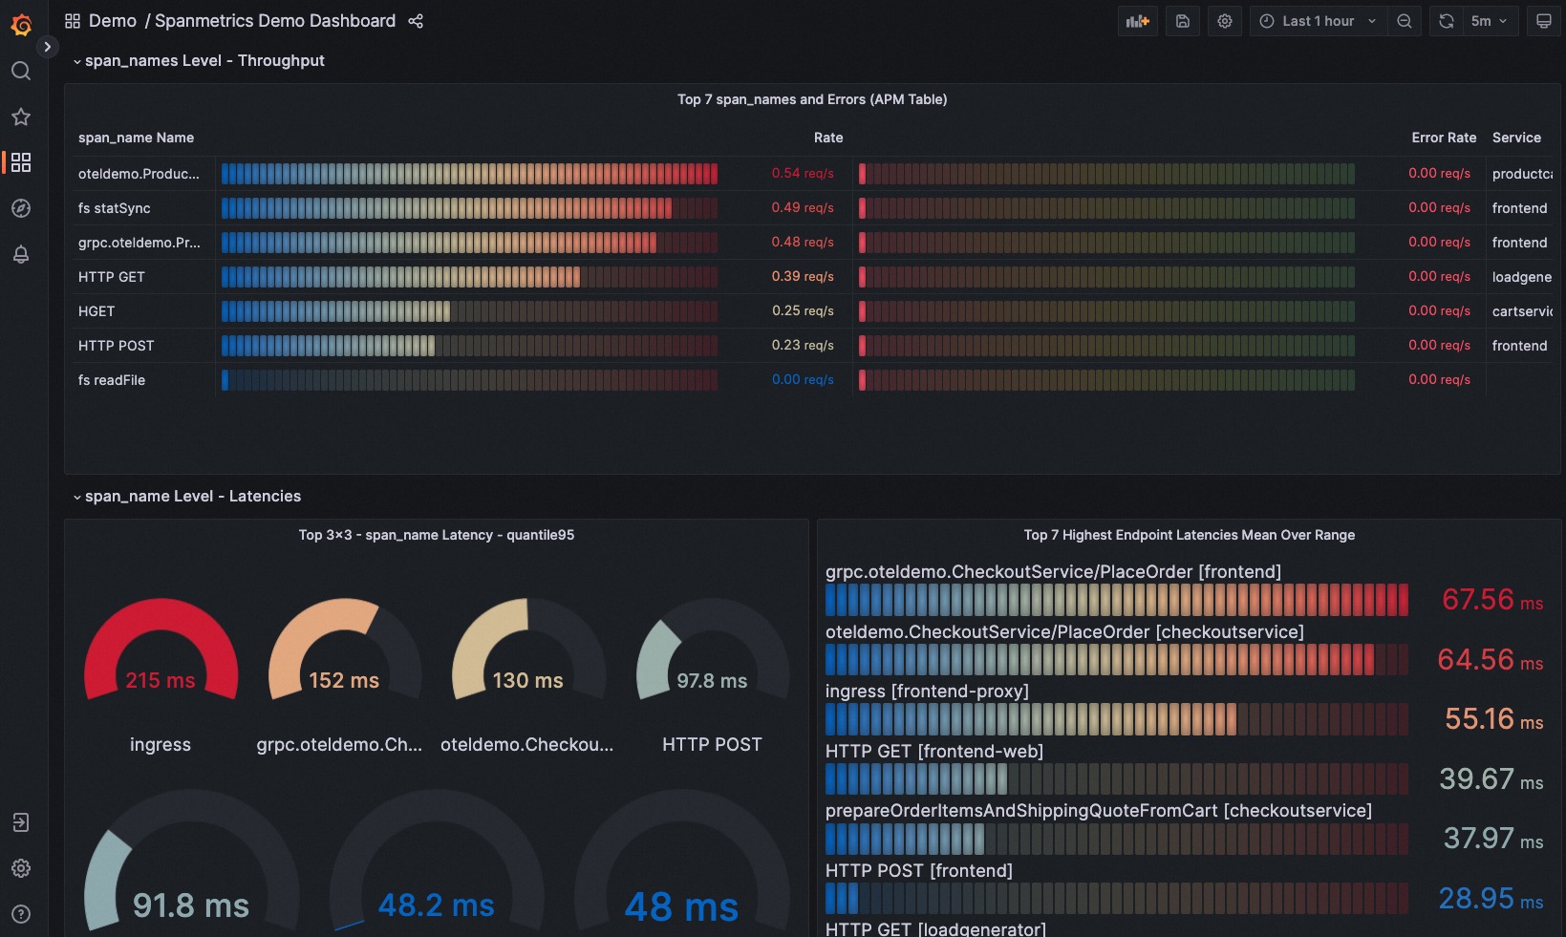Collapse the span_name Level - Latencies row
Viewport: 1566px width, 937px height.
pyautogui.click(x=187, y=496)
